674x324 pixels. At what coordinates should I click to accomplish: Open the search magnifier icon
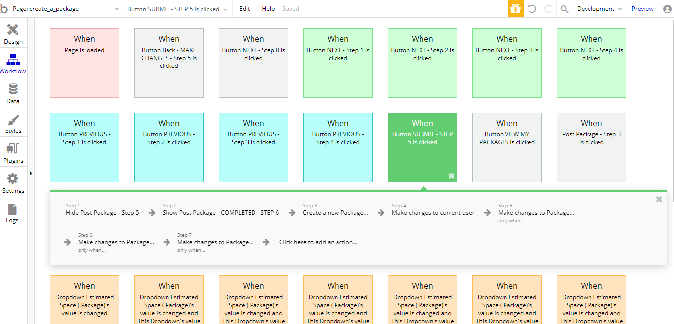[x=564, y=9]
